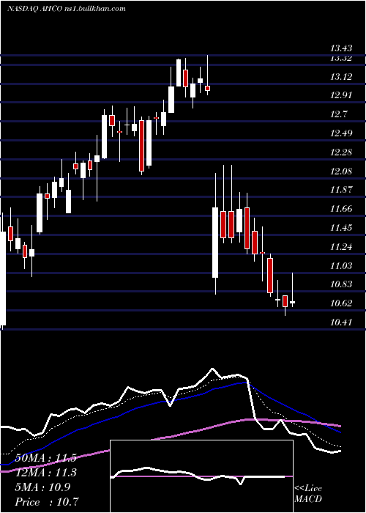Click the 10.41 price level label

341,322
